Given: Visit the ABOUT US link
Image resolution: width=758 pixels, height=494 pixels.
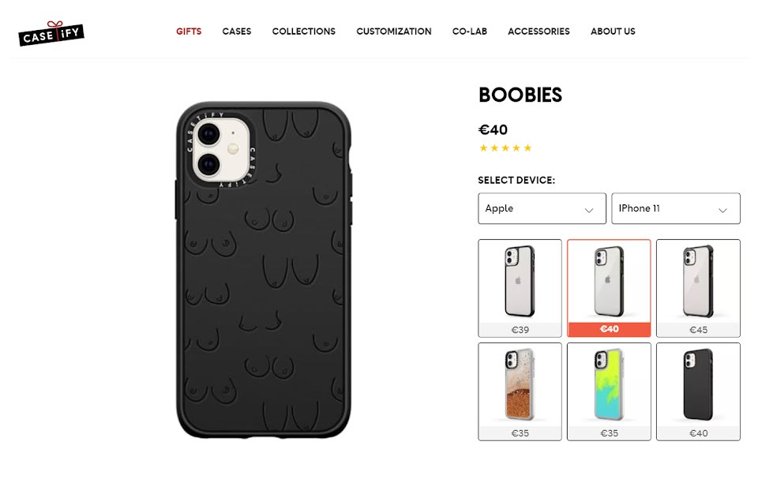Looking at the screenshot, I should [x=613, y=32].
